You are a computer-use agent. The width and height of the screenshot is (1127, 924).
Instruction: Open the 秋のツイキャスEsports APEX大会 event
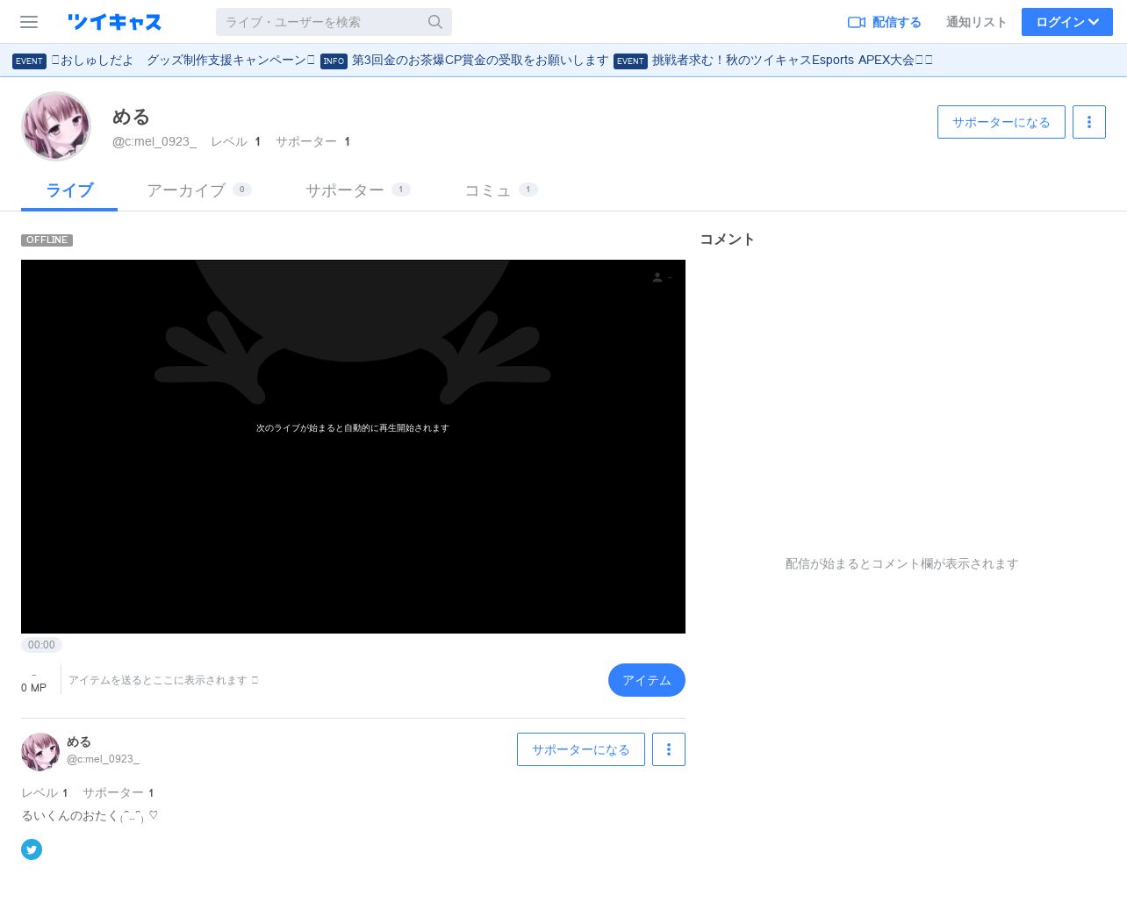[773, 61]
